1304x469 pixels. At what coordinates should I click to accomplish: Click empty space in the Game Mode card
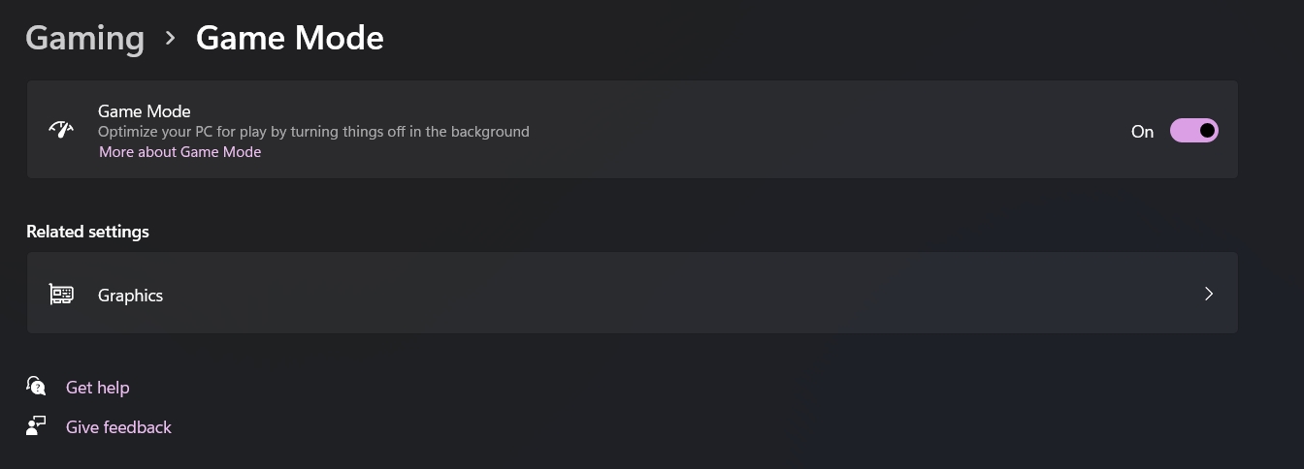point(825,130)
